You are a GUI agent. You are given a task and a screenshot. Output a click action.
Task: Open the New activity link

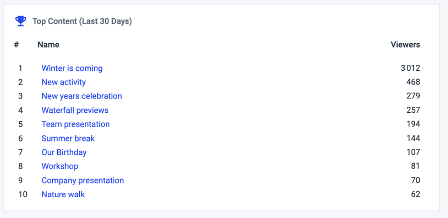[64, 82]
